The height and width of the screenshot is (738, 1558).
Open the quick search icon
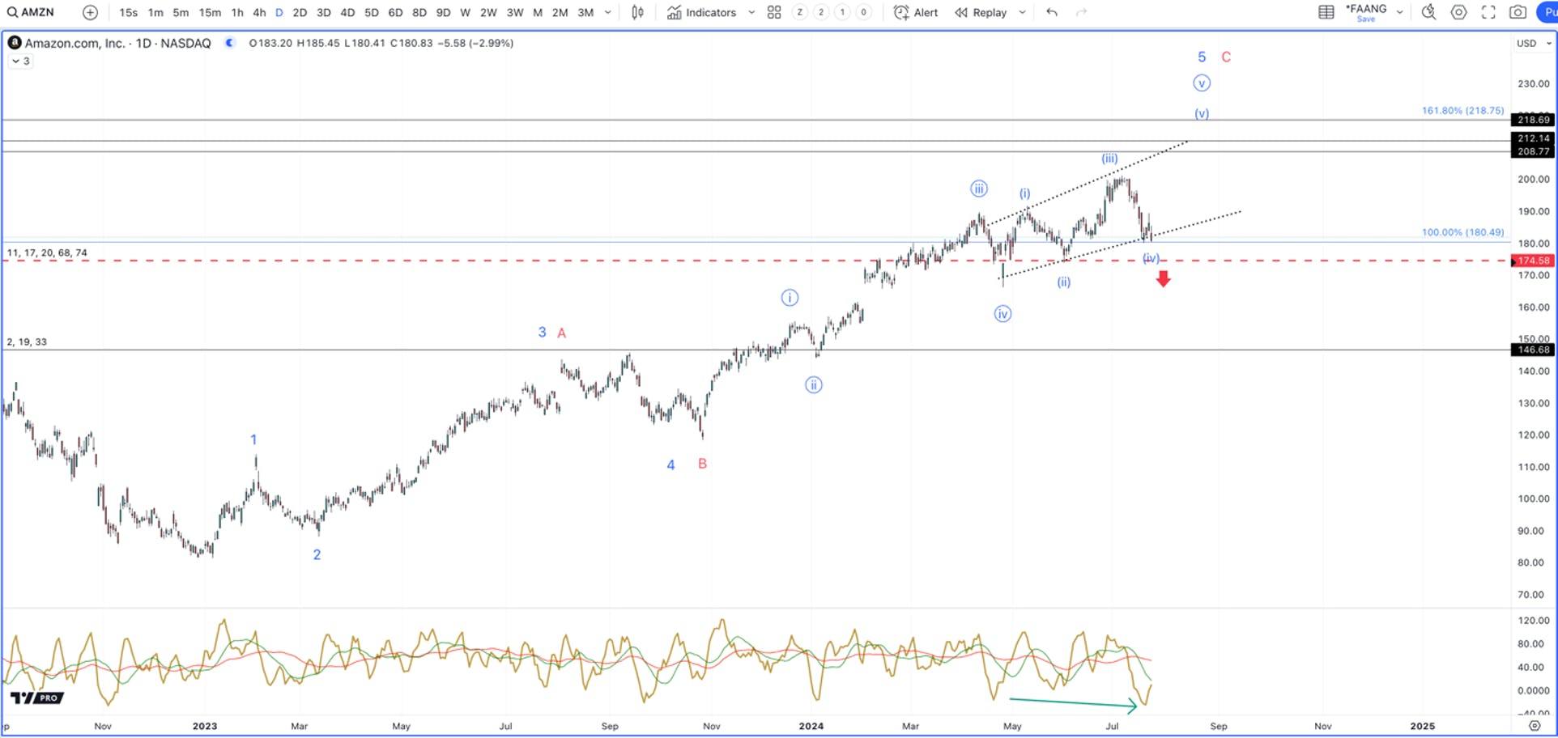[1428, 12]
